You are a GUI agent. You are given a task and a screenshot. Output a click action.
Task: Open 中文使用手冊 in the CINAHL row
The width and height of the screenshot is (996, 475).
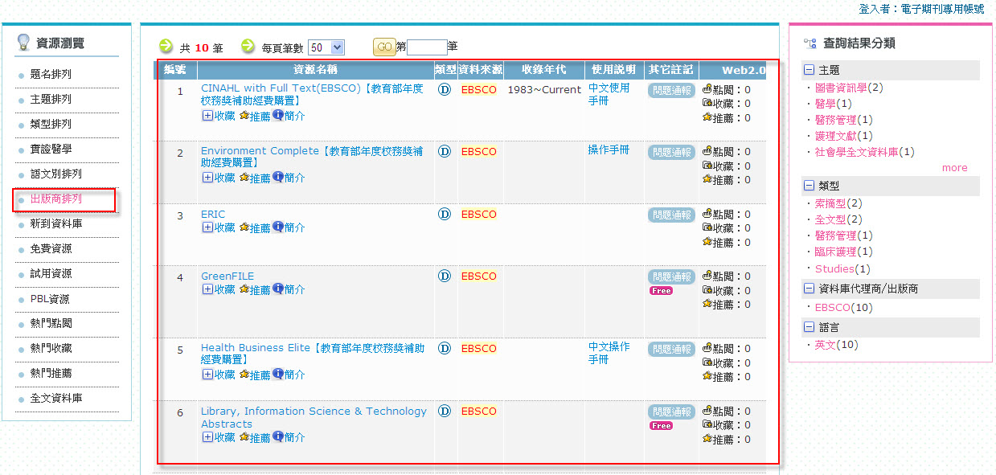click(x=609, y=94)
